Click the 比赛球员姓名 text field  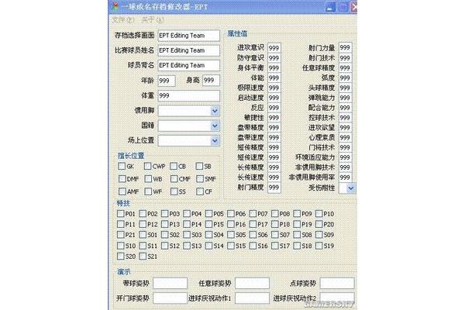point(188,50)
